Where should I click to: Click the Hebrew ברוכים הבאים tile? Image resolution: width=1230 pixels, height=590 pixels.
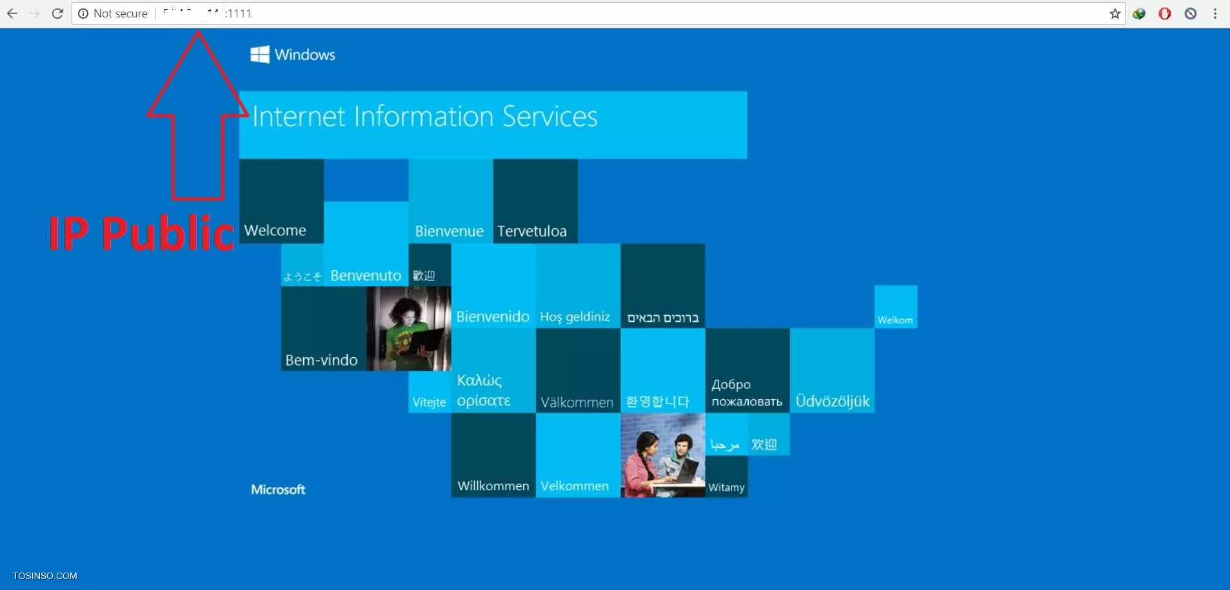point(662,286)
